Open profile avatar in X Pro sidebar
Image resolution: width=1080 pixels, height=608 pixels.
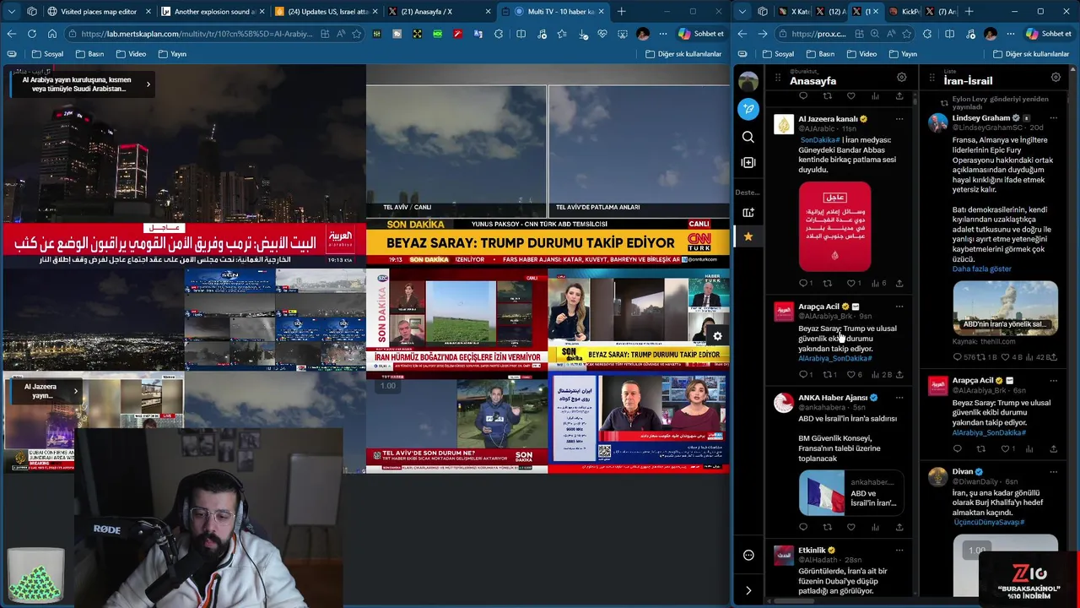tap(748, 81)
